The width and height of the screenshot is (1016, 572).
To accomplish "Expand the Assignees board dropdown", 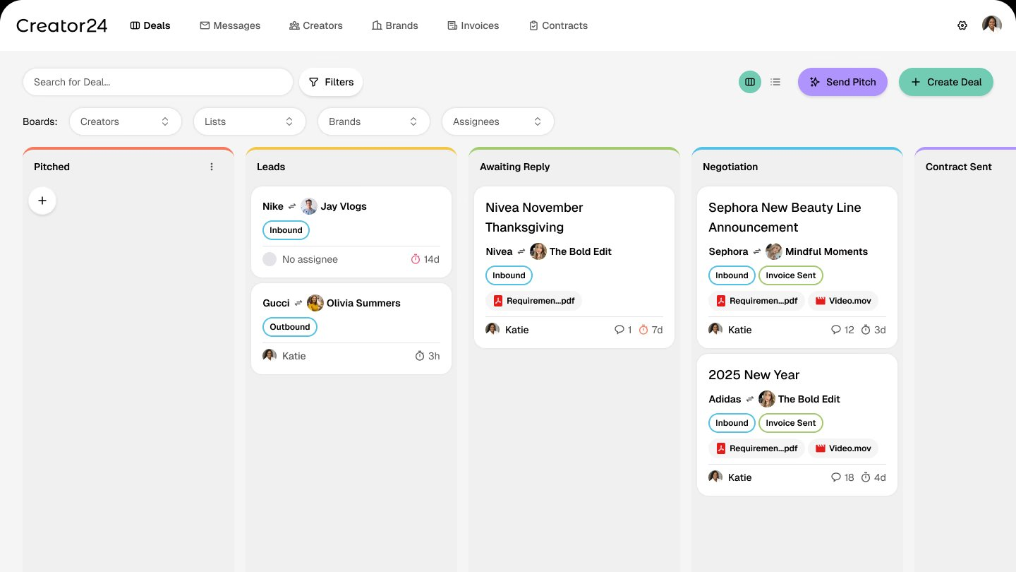I will (x=498, y=121).
